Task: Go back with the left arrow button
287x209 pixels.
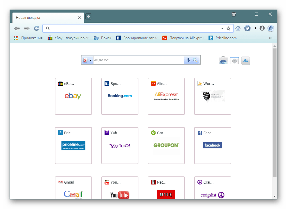Action: [x=17, y=28]
